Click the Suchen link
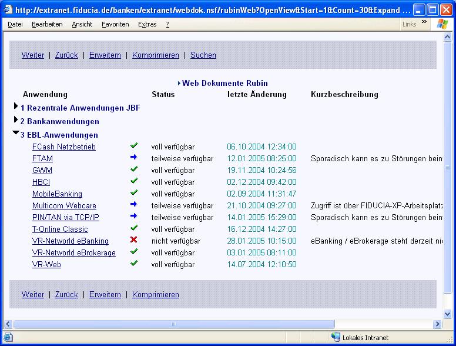This screenshot has height=346, width=456. click(x=203, y=55)
